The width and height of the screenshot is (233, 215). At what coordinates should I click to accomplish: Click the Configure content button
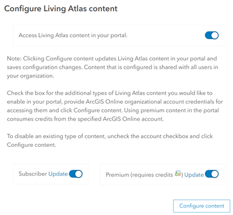coord(202,206)
